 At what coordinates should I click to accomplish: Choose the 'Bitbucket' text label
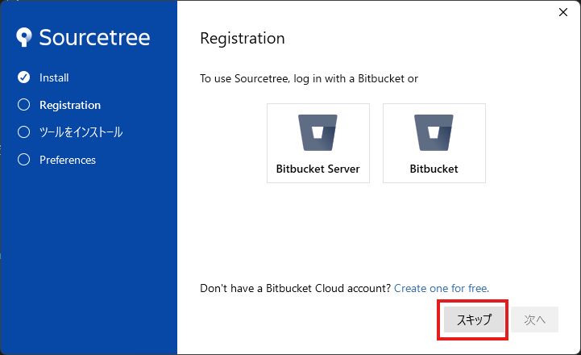coord(434,169)
